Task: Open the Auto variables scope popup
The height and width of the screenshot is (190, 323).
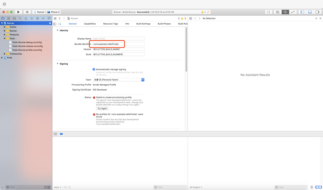Action: click(57, 187)
